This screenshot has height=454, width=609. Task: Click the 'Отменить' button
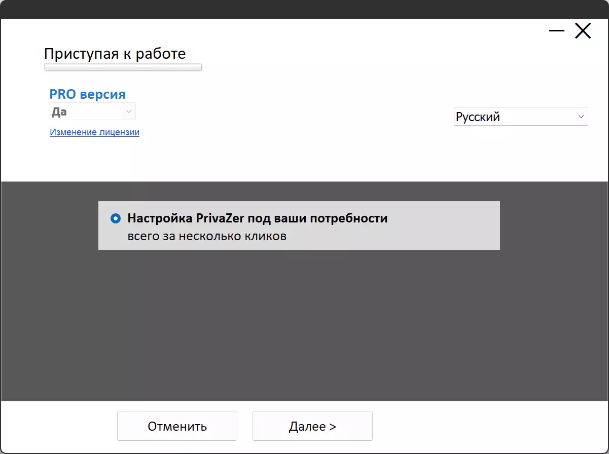[x=177, y=426]
